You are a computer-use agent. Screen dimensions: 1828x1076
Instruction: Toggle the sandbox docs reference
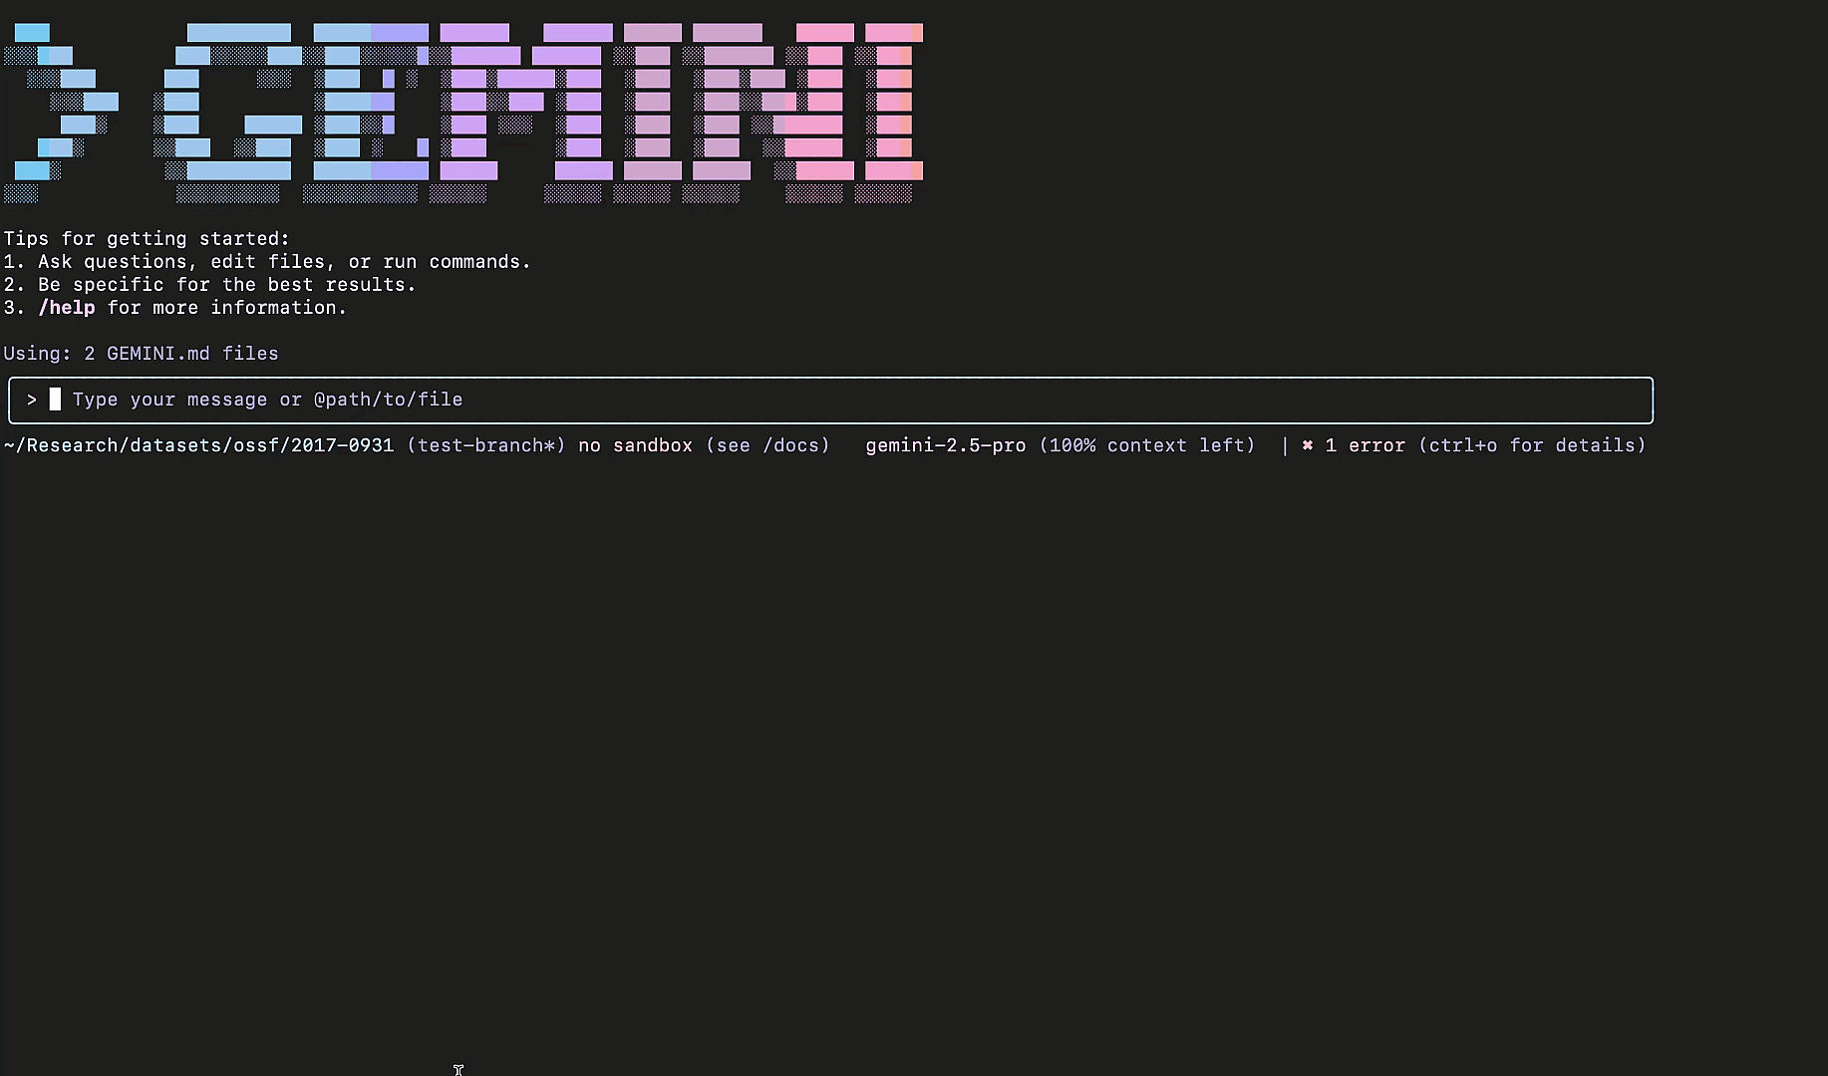click(767, 445)
